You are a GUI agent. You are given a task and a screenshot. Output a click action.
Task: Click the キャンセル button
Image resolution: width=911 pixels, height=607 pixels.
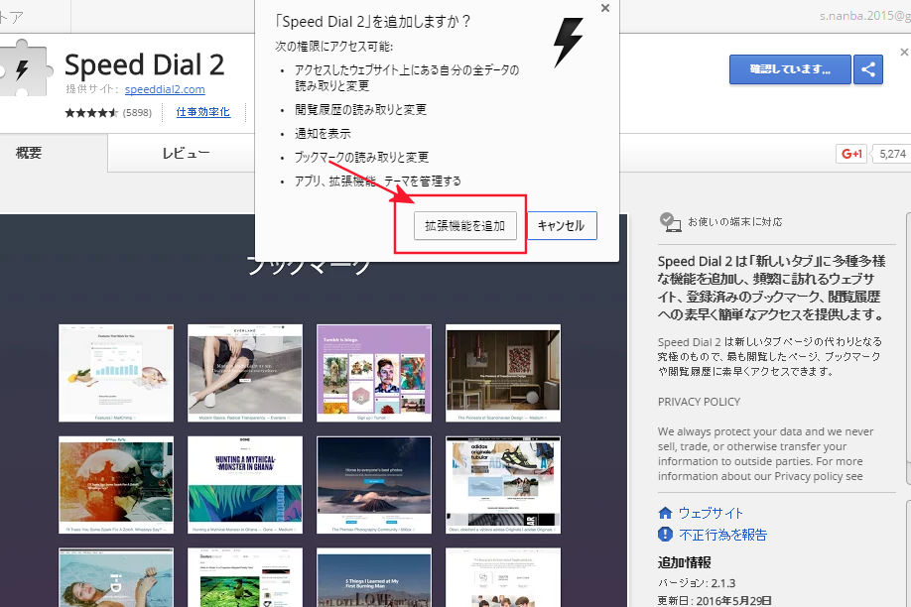click(x=562, y=226)
